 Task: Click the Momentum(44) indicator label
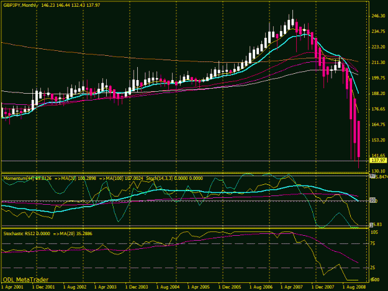click(x=27, y=178)
